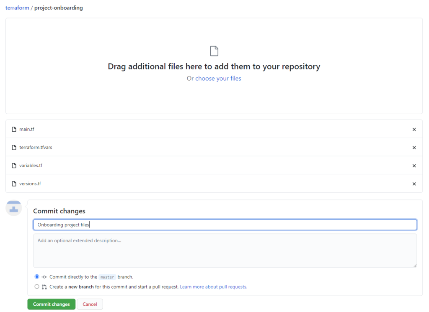The height and width of the screenshot is (312, 429).
Task: Click the file icon next to main.tf
Action: (14, 129)
